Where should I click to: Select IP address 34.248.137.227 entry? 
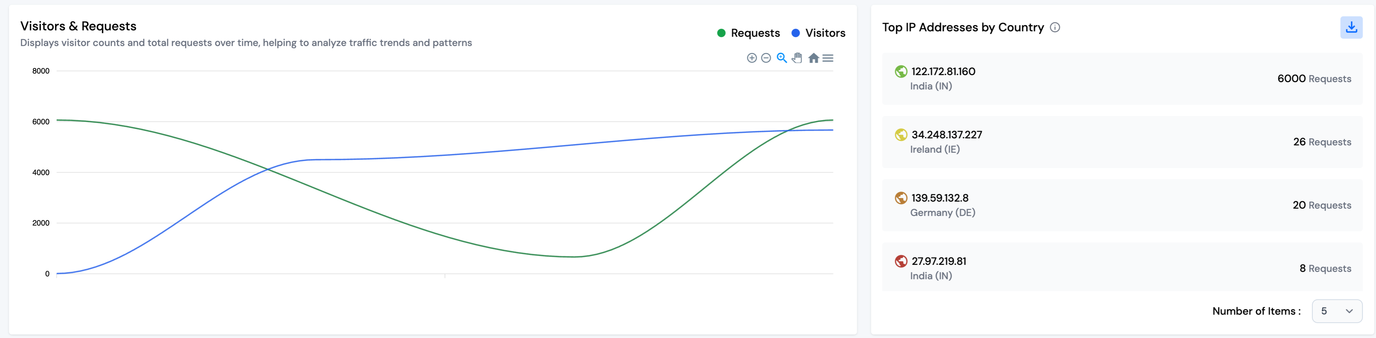[x=946, y=134]
